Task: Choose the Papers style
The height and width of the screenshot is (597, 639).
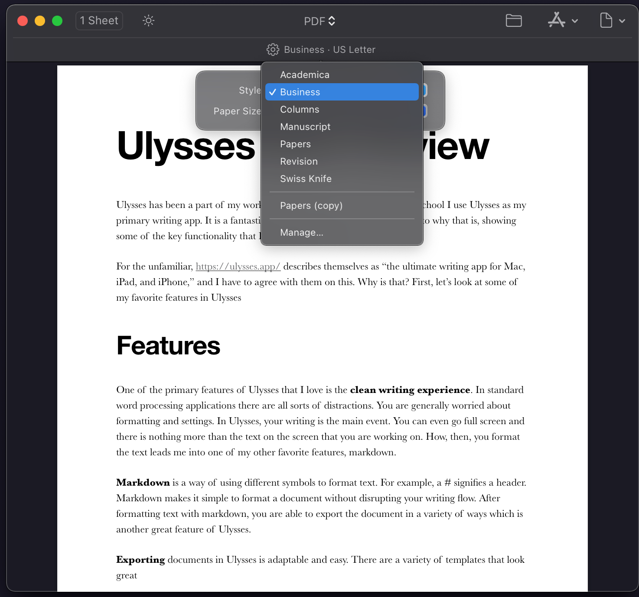Action: tap(295, 144)
